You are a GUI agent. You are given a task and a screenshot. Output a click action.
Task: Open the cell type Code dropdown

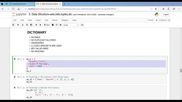pos(71,25)
